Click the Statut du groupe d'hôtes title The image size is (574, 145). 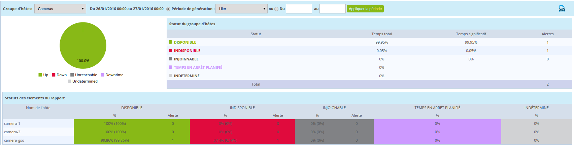[192, 24]
